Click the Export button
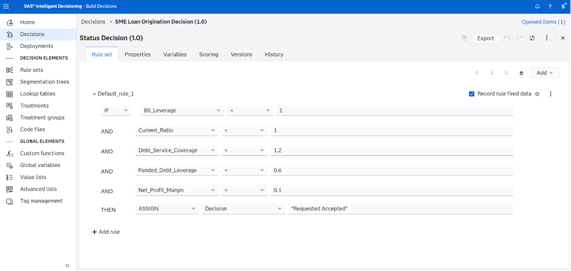Image resolution: width=571 pixels, height=271 pixels. [486, 38]
